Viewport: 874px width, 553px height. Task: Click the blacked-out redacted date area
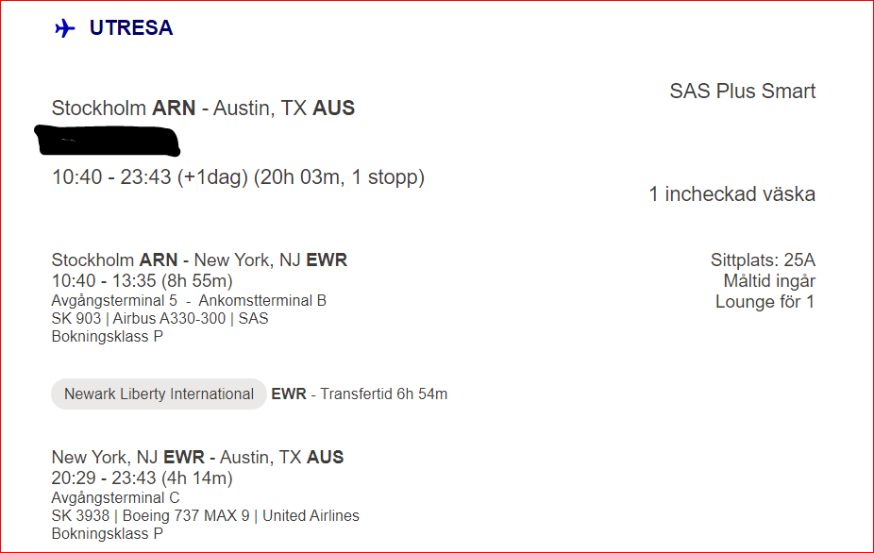[107, 141]
